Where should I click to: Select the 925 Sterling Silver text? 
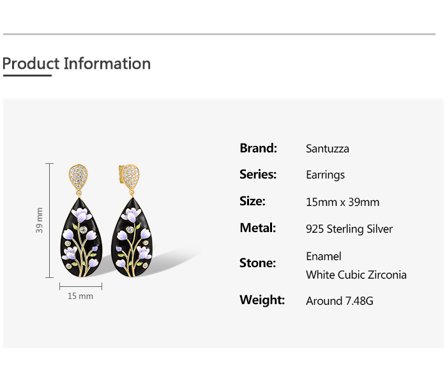(349, 229)
